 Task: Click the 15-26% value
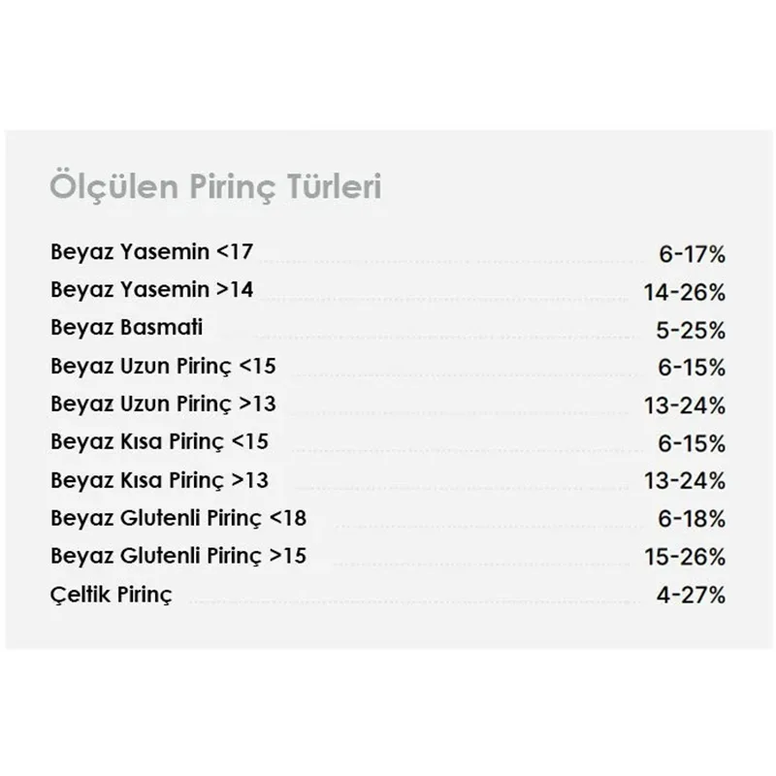click(685, 557)
